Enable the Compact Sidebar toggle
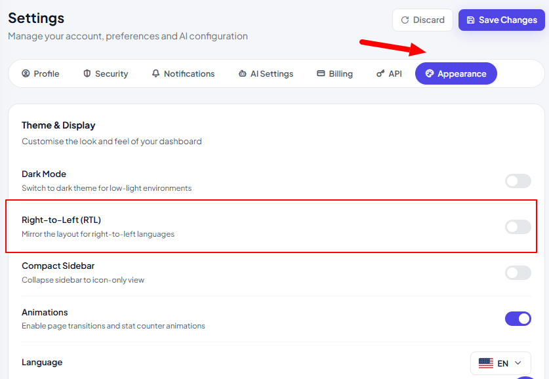 coord(518,273)
